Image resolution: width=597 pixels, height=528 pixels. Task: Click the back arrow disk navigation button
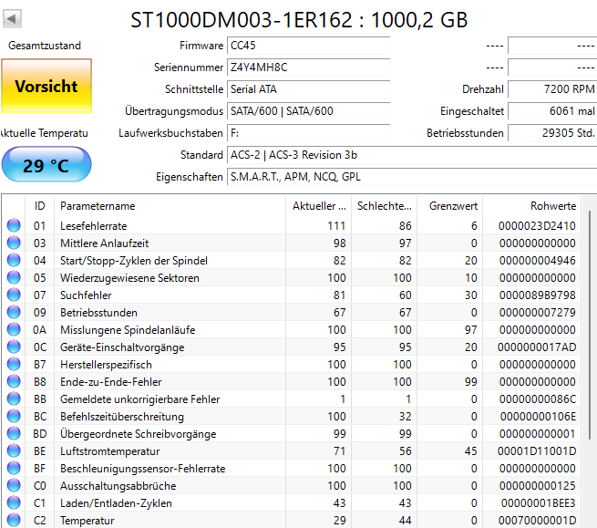click(x=12, y=18)
